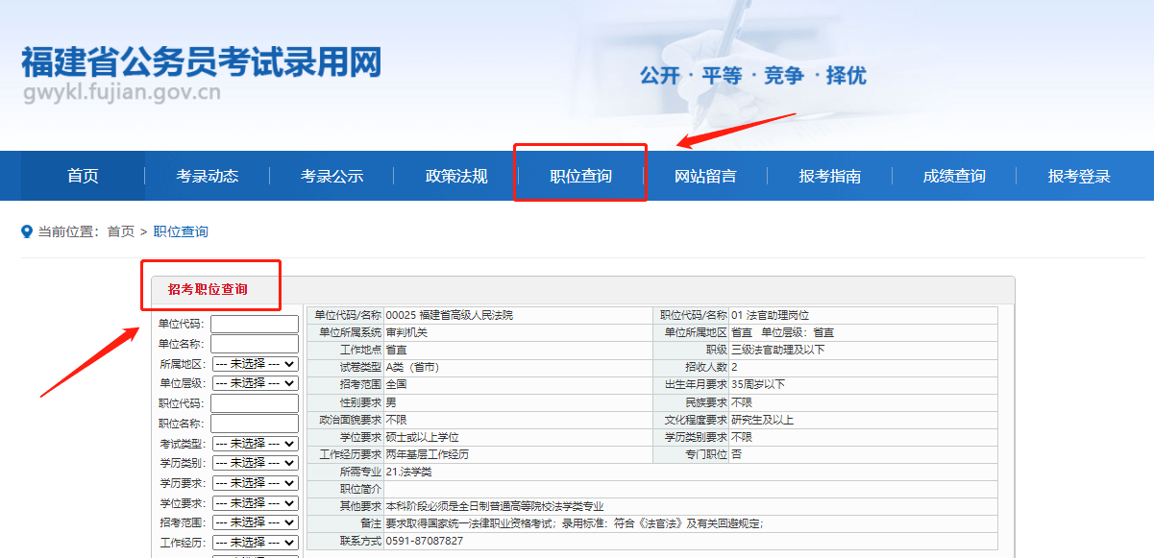Focus the 职位名称 input field
This screenshot has width=1154, height=558.
[x=255, y=424]
